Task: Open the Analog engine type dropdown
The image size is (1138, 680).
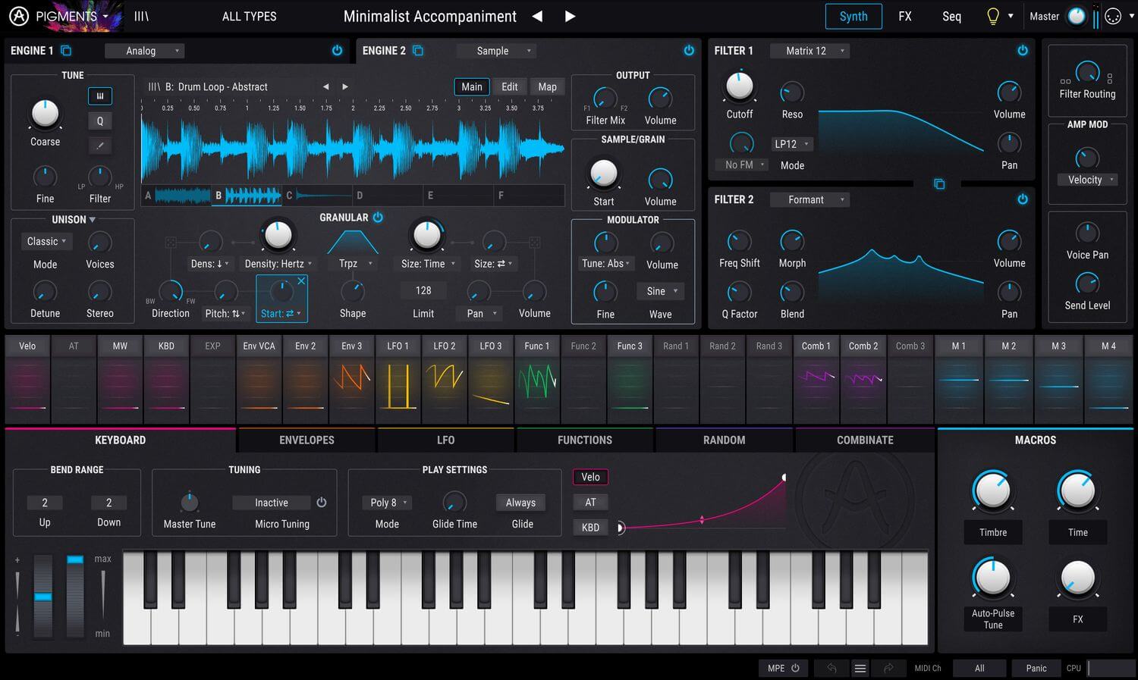Action: pyautogui.click(x=145, y=51)
